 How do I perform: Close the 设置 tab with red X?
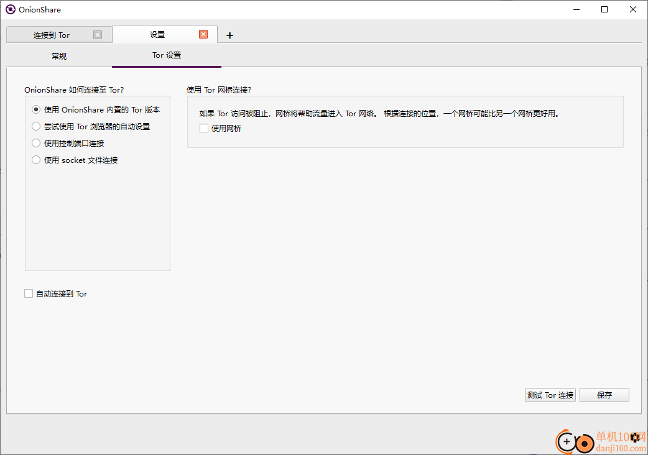pos(203,34)
